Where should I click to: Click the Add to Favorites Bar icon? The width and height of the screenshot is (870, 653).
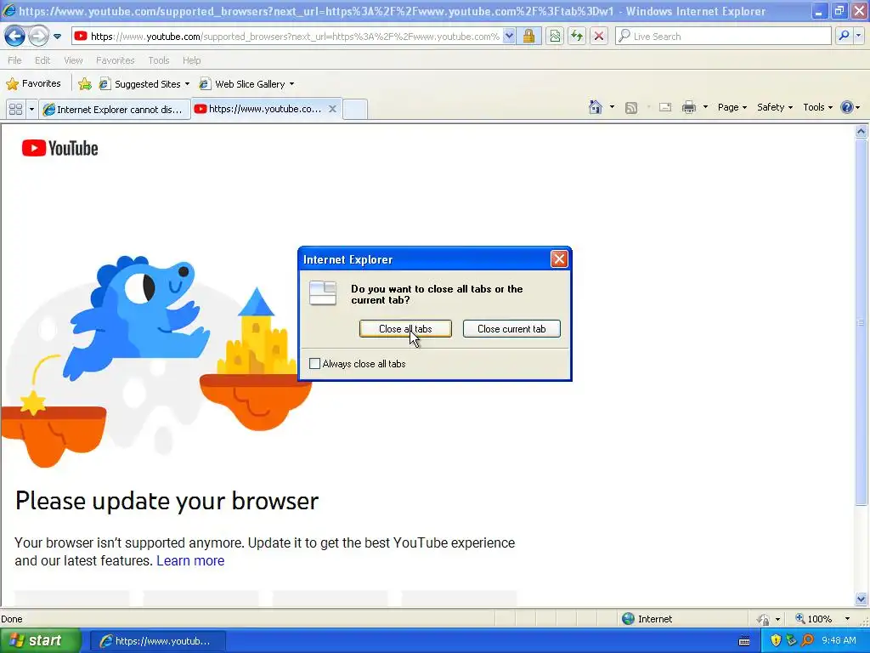[85, 84]
